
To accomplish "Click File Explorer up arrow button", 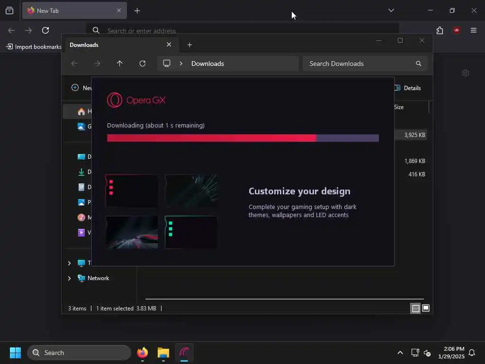I will point(120,64).
